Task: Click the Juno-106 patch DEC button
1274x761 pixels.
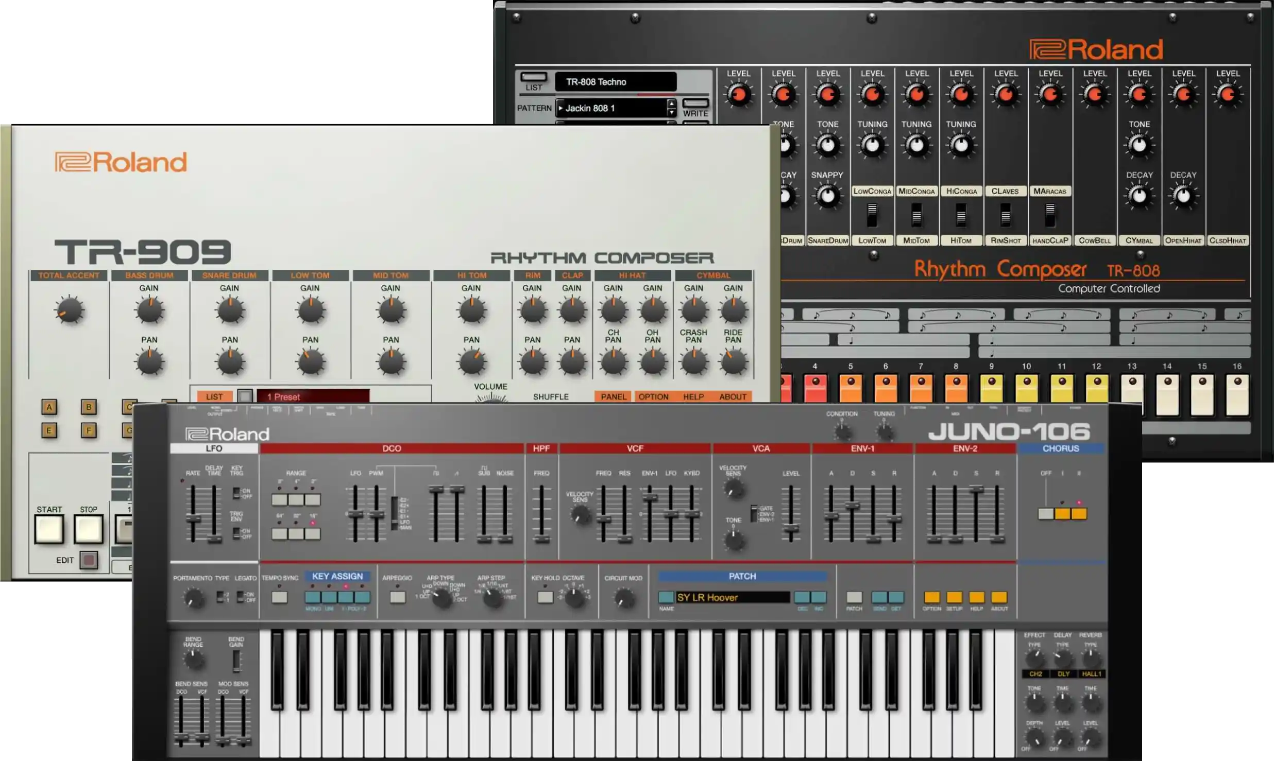Action: pos(802,597)
